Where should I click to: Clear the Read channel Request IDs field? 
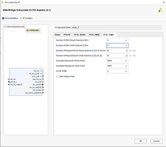point(127,51)
